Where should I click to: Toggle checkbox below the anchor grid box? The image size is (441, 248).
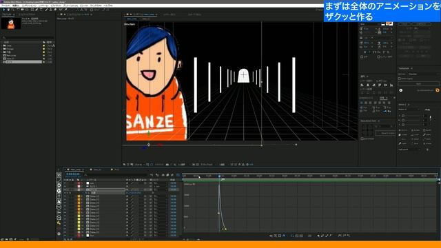362,138
